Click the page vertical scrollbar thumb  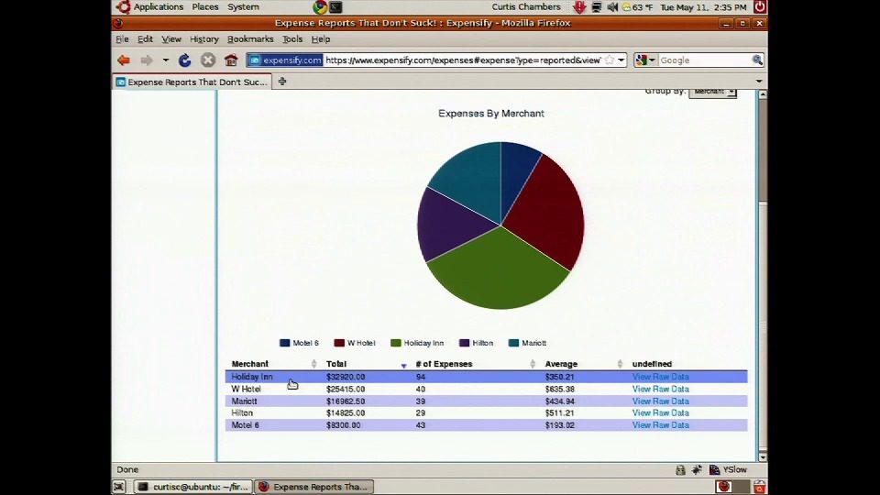[x=762, y=150]
